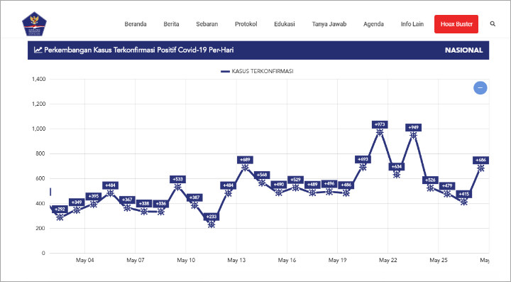The image size is (511, 282).
Task: Click the blue minus zoom-out button
Action: pos(480,87)
